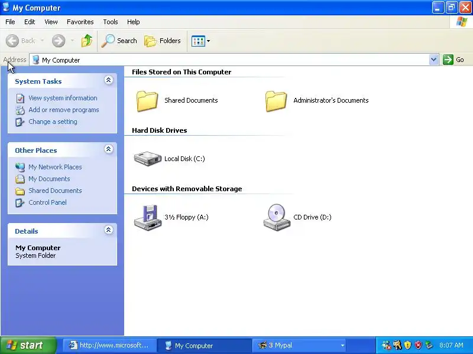Click the Windows flag logo in menu bar
This screenshot has height=354, width=473.
(462, 22)
